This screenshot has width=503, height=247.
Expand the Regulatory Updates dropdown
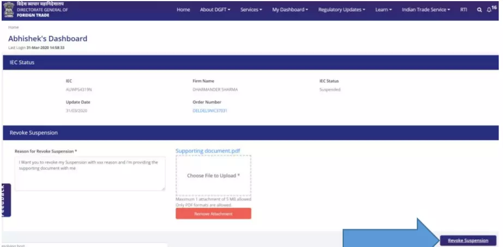(342, 10)
